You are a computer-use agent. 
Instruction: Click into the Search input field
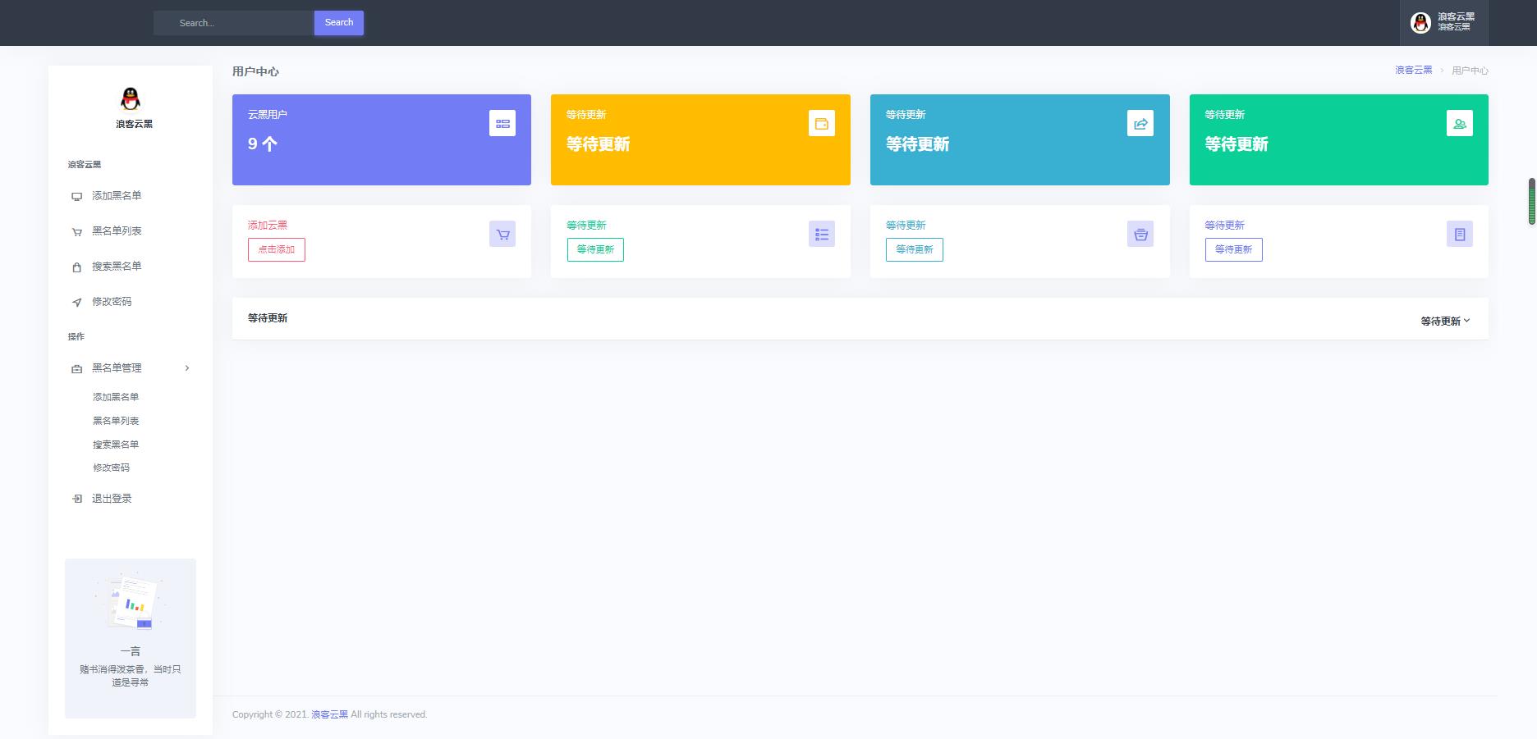tap(234, 23)
